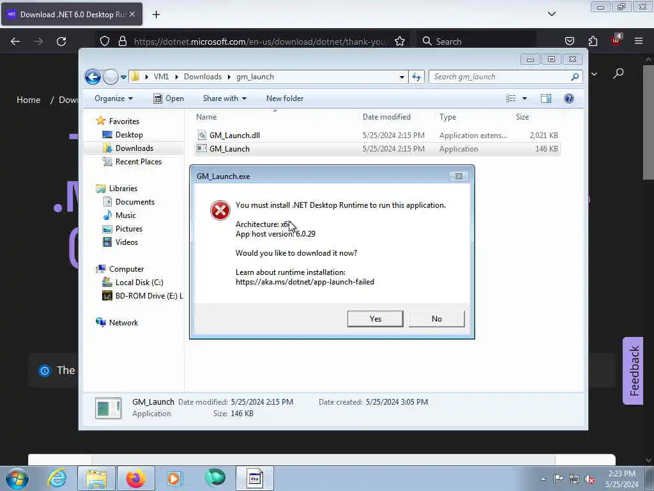The width and height of the screenshot is (654, 491).
Task: Open view options dropdown arrow
Action: tap(524, 98)
